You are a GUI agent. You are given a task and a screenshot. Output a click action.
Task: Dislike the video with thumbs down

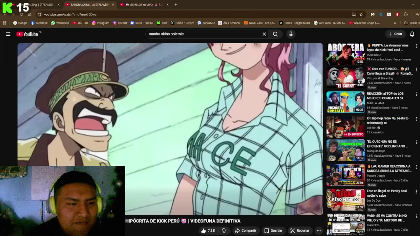pos(224,231)
